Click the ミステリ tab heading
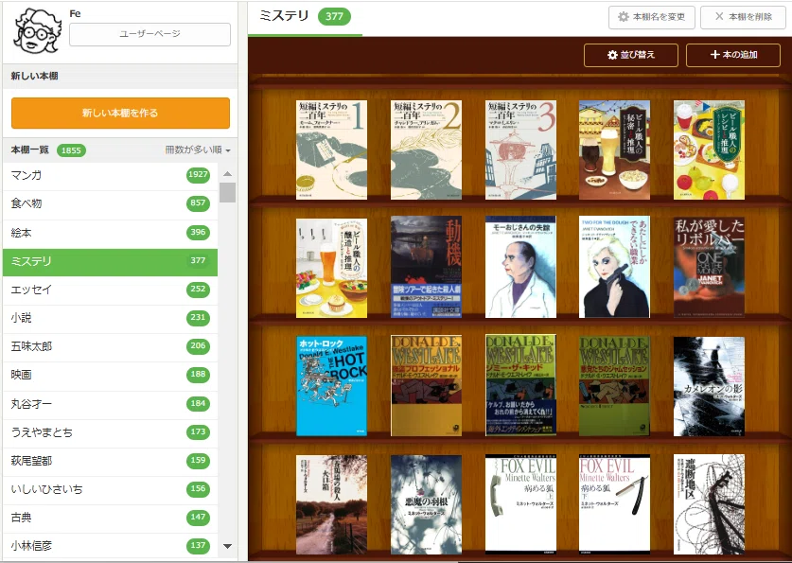 pos(284,16)
